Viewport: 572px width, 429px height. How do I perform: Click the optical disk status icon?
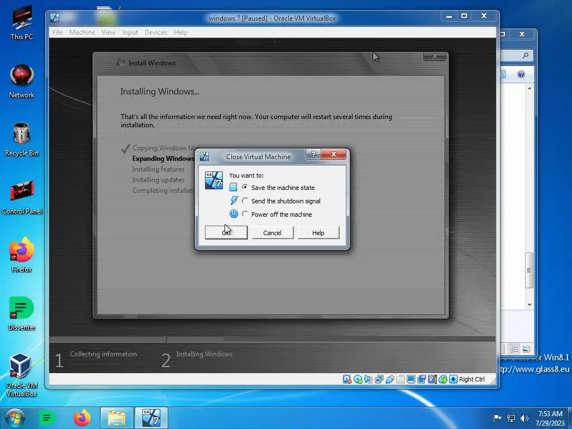[358, 379]
